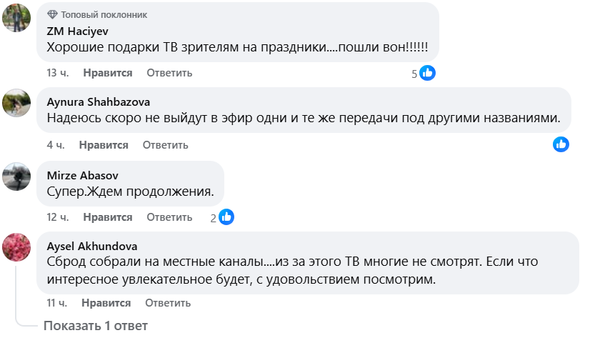600x338 pixels.
Task: Open the Aysel Akhundova name link
Action: [92, 245]
